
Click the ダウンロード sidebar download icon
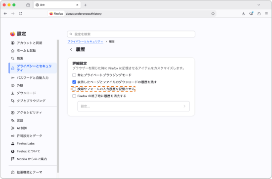click(x=12, y=93)
